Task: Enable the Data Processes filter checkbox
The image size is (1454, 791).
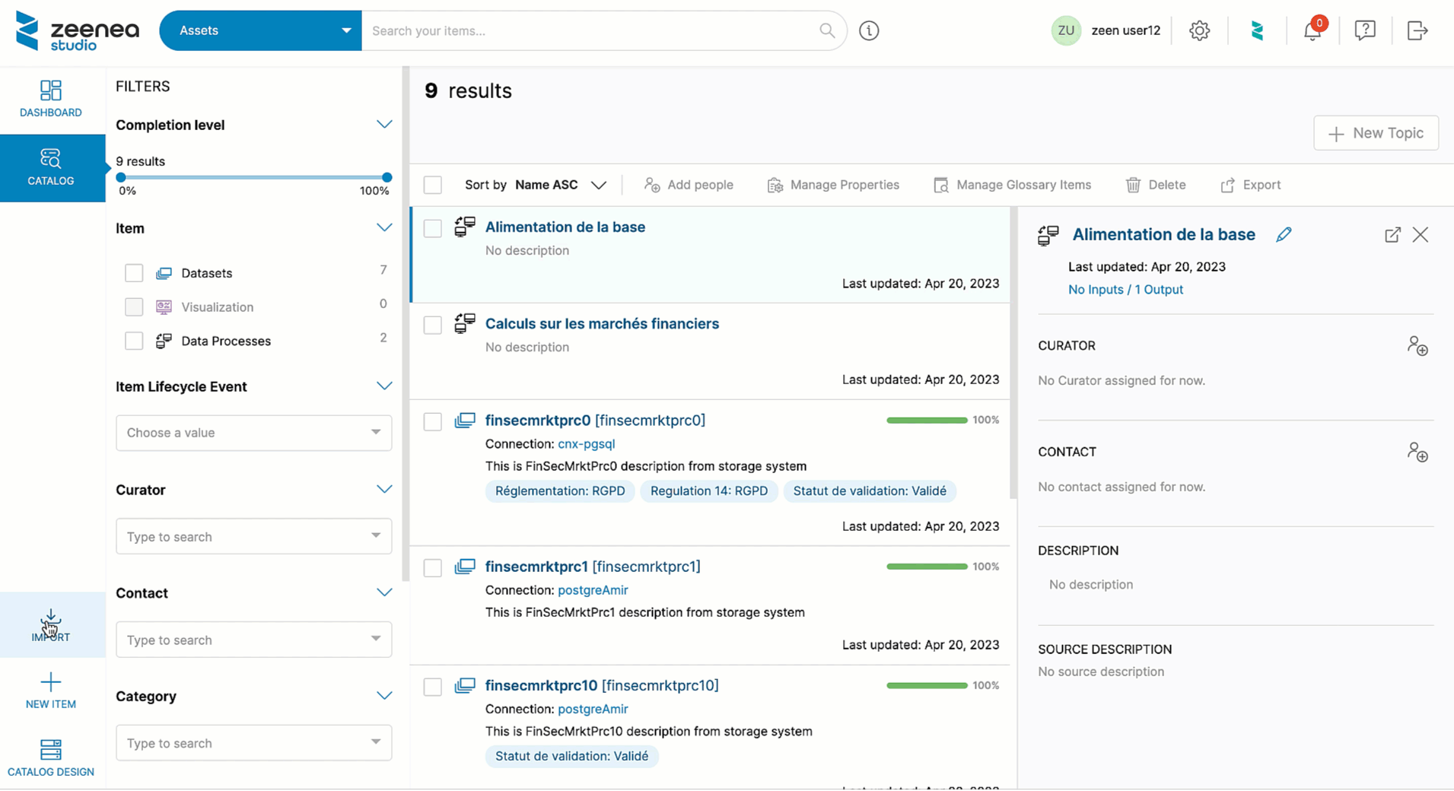Action: (x=134, y=341)
